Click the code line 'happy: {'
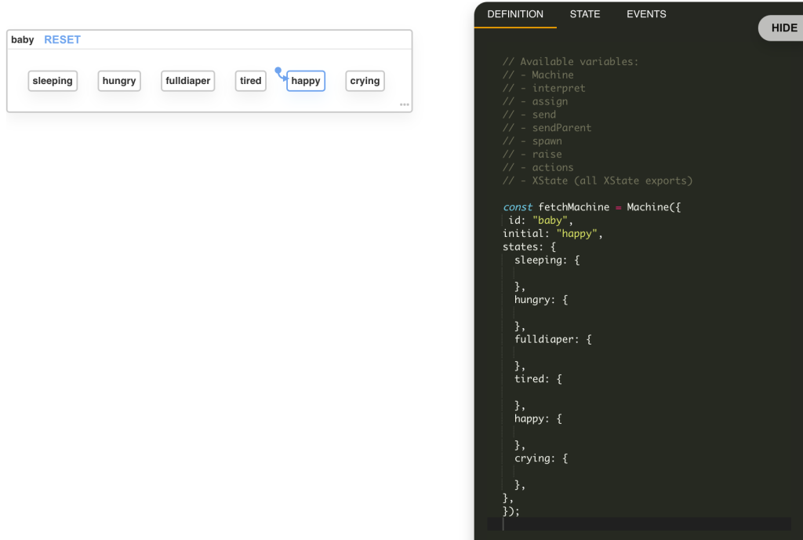This screenshot has height=540, width=803. (x=538, y=418)
